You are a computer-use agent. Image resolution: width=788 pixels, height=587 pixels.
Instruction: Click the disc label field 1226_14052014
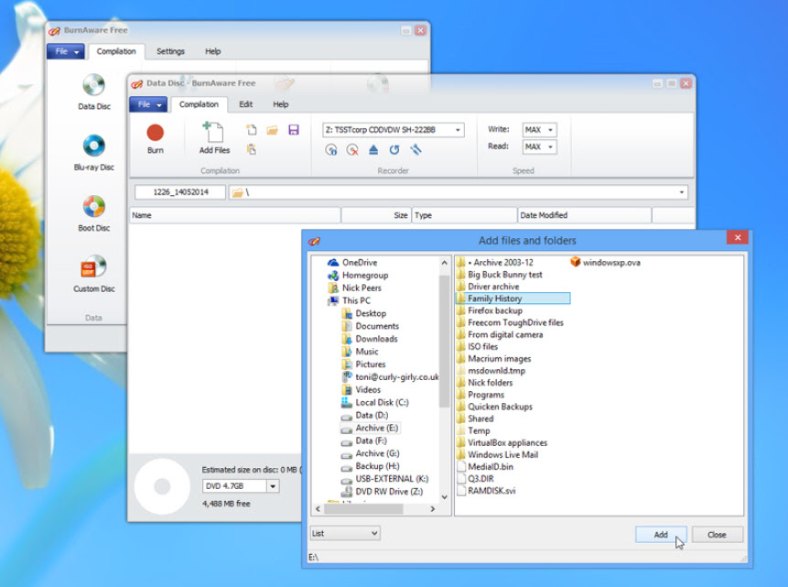pos(180,192)
